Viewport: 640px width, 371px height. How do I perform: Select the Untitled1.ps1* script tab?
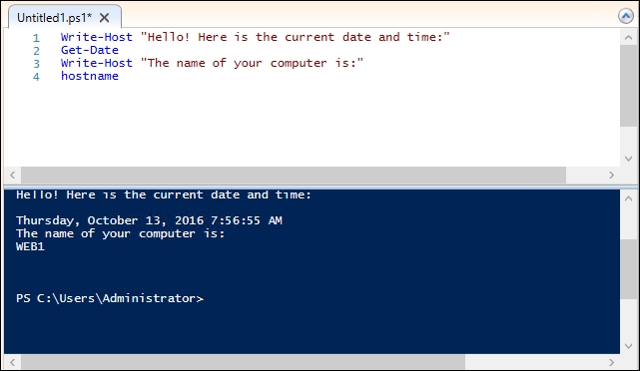[x=65, y=17]
